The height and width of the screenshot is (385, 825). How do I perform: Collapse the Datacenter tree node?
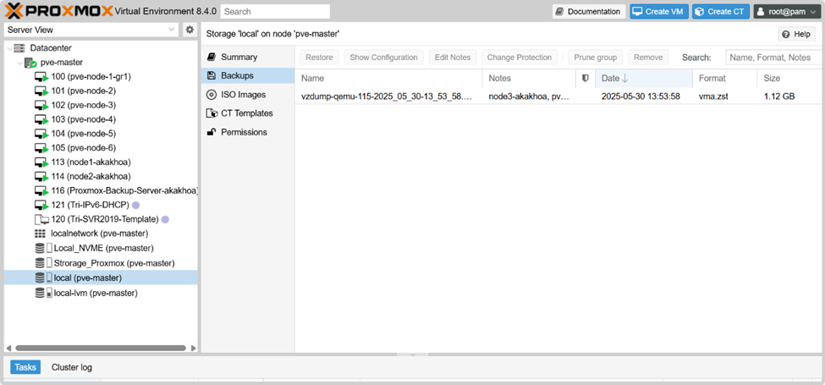coord(8,48)
